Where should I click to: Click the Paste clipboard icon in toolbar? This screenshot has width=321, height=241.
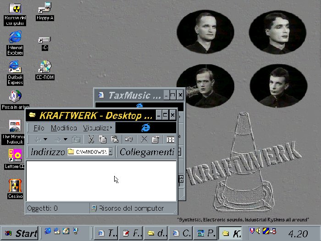[x=115, y=140]
